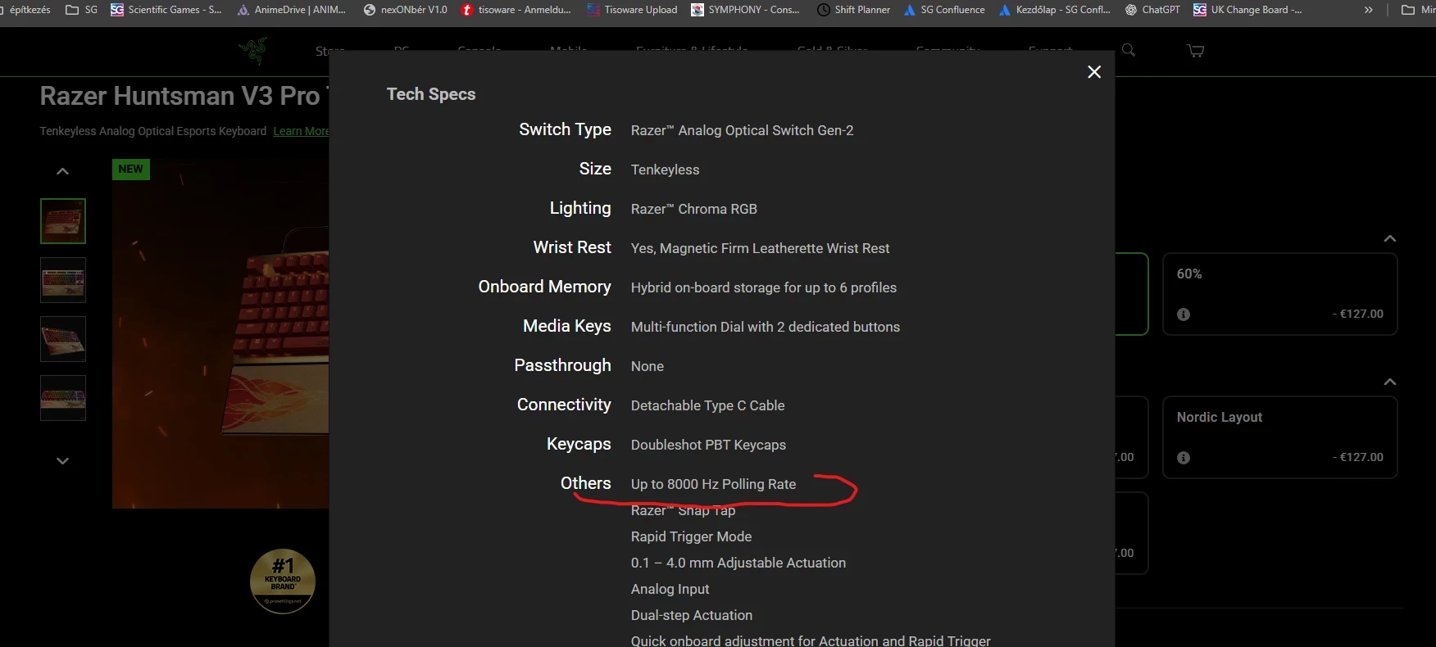This screenshot has height=647, width=1436.
Task: Select the 60% size card
Action: click(1280, 294)
